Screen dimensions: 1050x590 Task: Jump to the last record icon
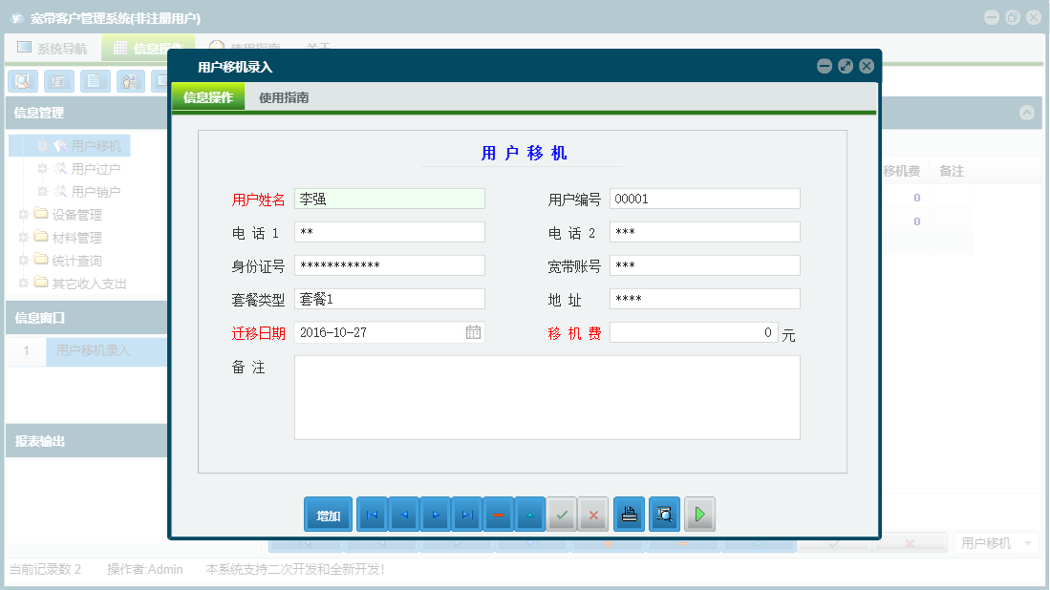coord(468,514)
